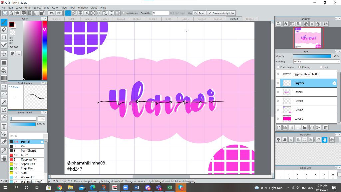
Task: Select the Move tool
Action: tap(4, 54)
